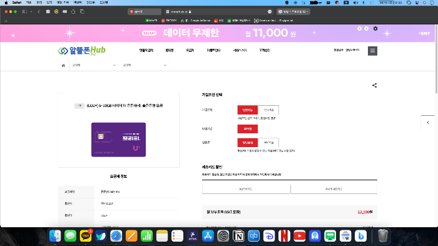Show previous banner with left arrow

tap(360, 29)
